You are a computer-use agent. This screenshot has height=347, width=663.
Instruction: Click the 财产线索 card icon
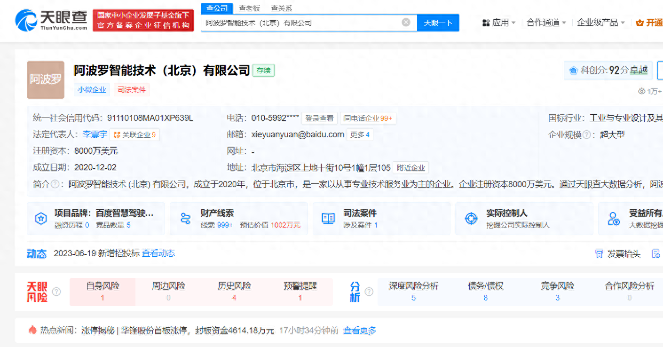(185, 218)
